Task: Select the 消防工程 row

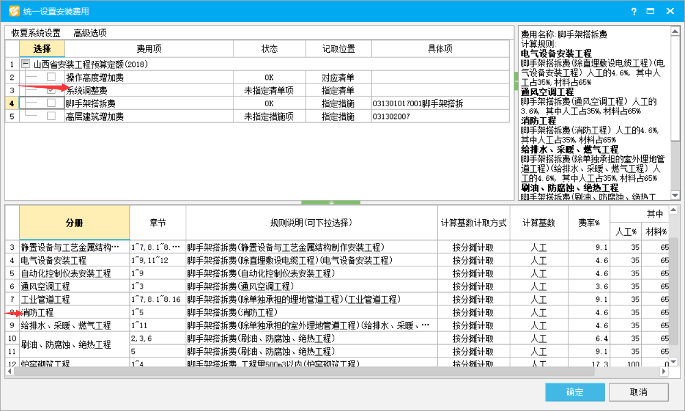Action: [x=337, y=312]
